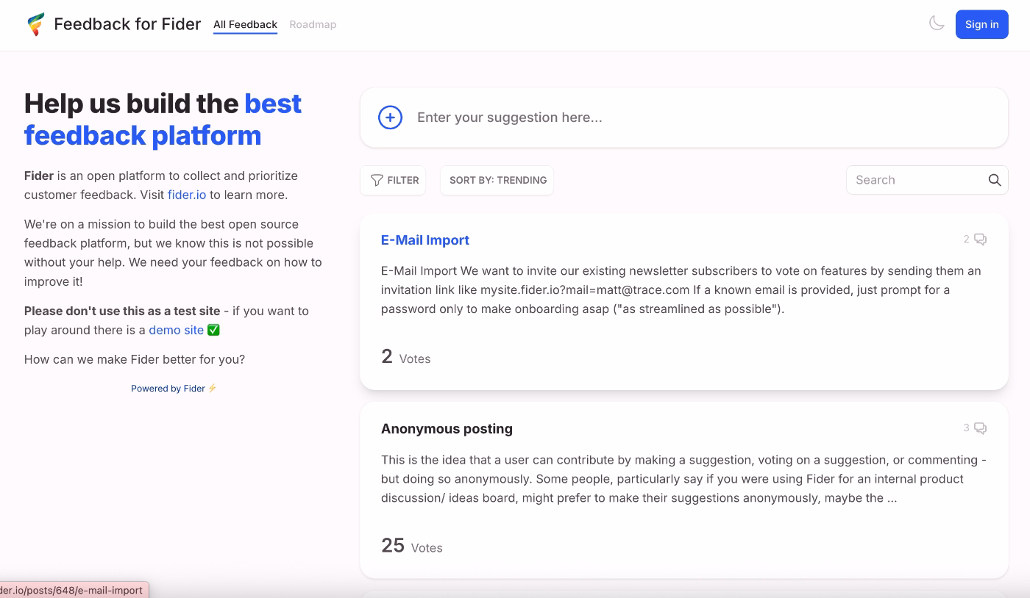The image size is (1030, 598).
Task: Click the magnifying glass search icon
Action: click(995, 180)
